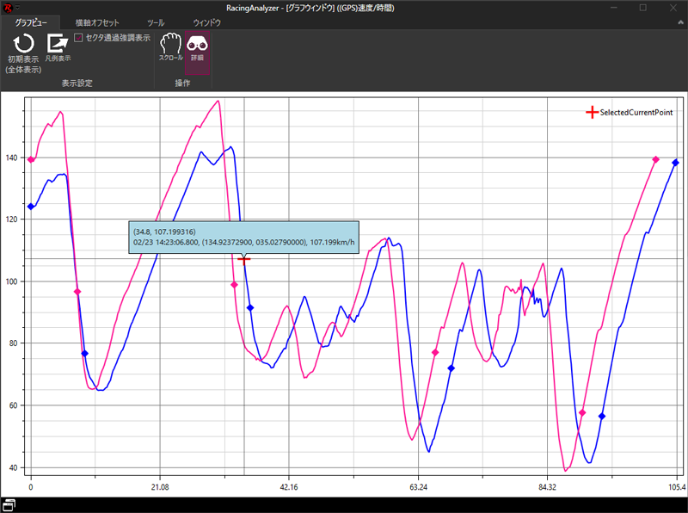Click the red cross icon in the legend

point(591,113)
